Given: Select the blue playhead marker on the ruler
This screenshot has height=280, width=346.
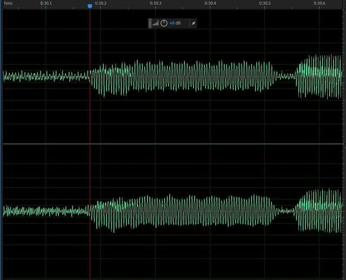Looking at the screenshot, I should [90, 6].
